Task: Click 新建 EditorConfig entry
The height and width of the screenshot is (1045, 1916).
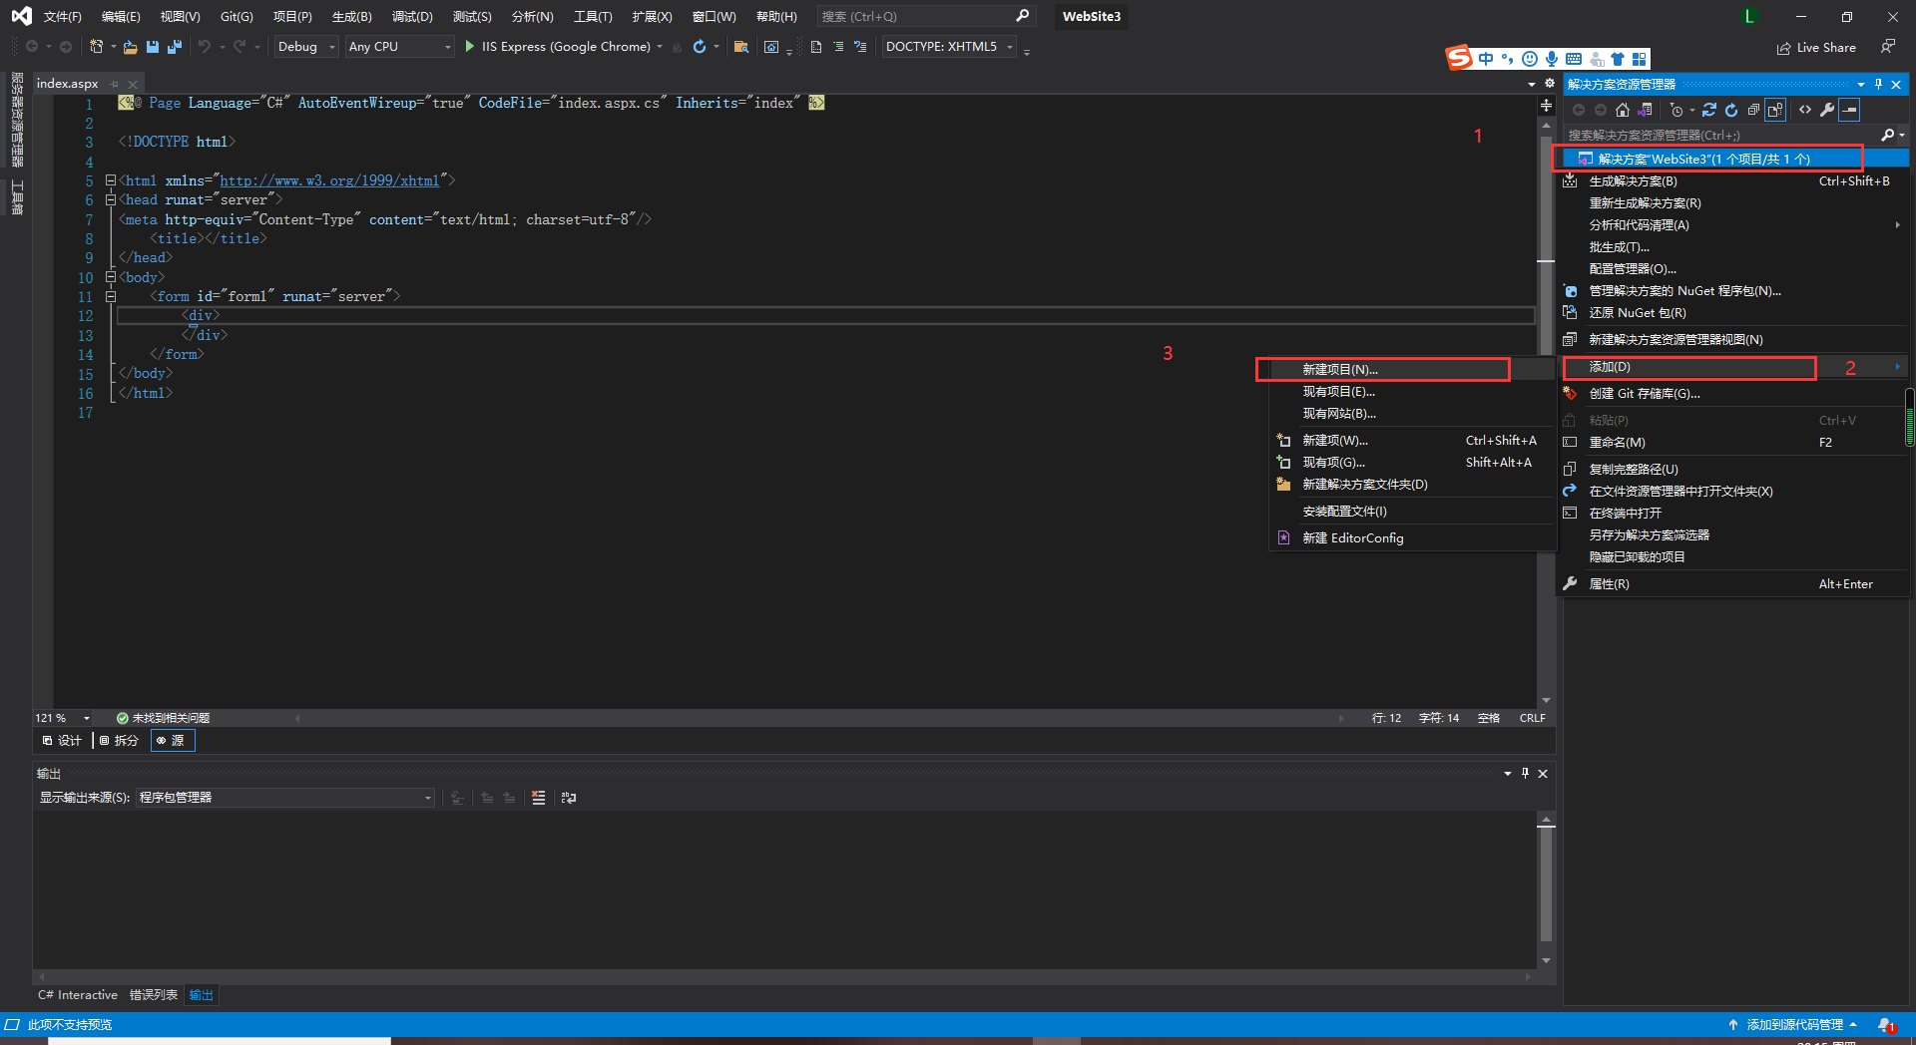Action: 1412,538
